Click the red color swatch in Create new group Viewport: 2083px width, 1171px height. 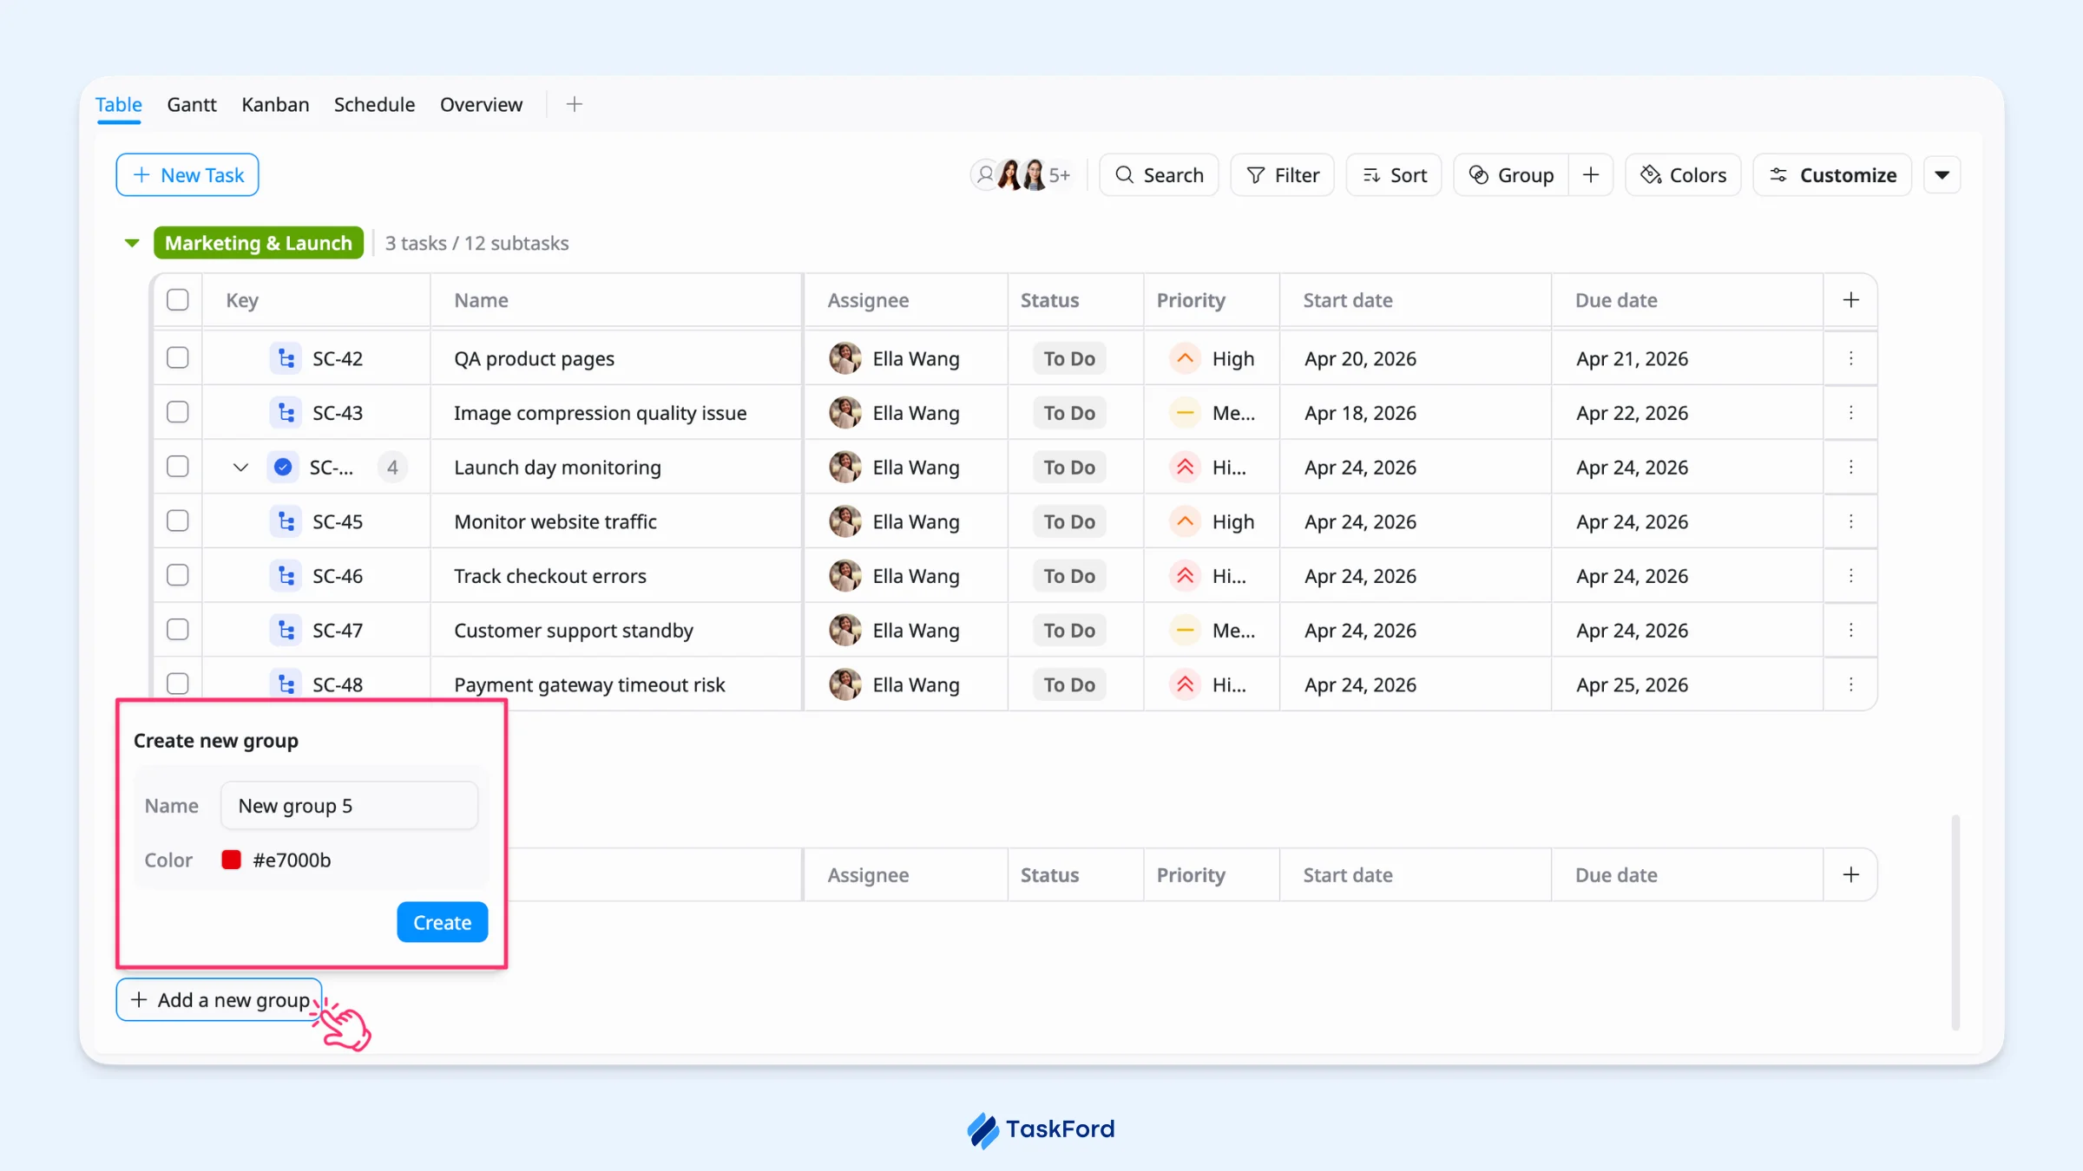(x=231, y=860)
